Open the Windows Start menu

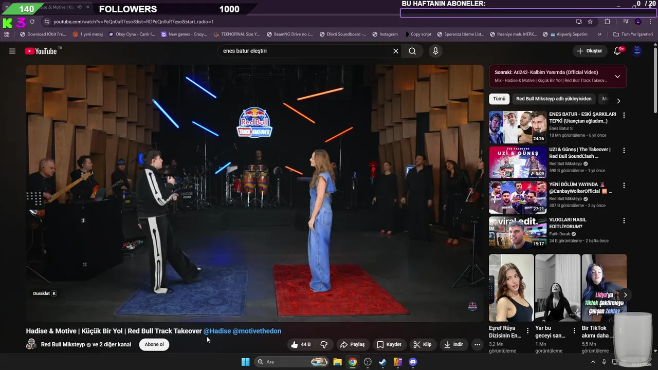(245, 362)
